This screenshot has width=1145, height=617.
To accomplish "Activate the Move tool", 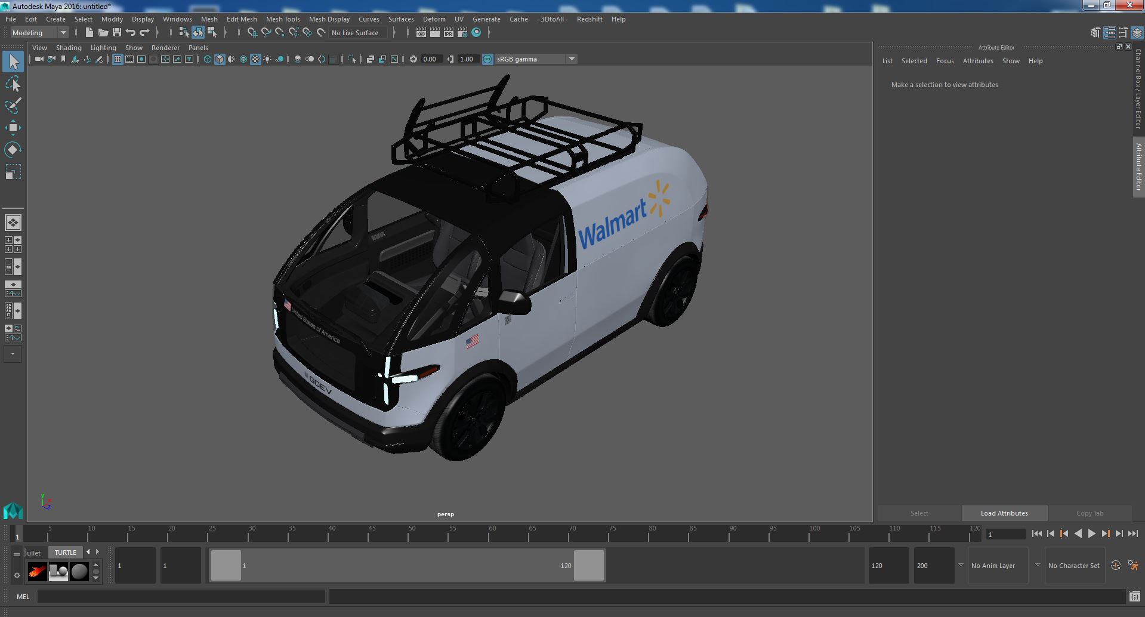I will point(13,128).
